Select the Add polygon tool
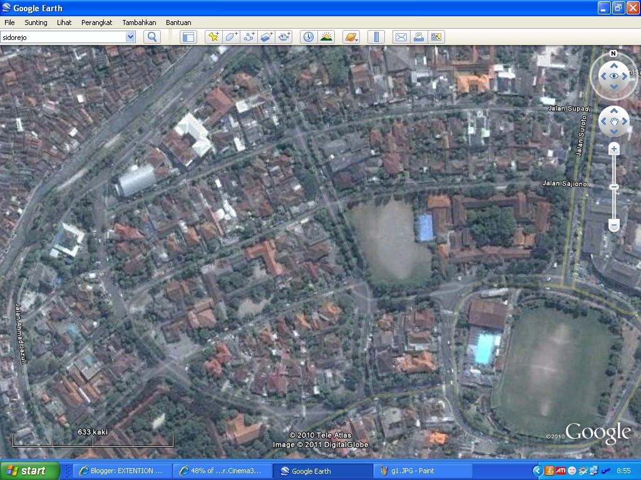 230,37
